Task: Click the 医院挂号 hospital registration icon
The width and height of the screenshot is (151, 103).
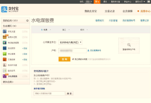Action: point(5,70)
